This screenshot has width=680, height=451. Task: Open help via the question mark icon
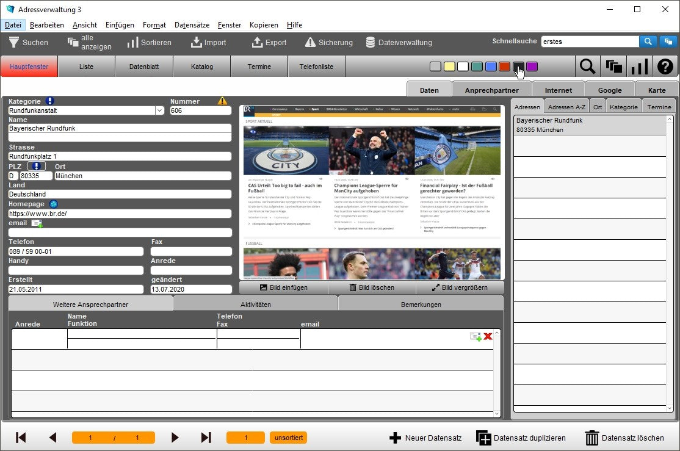(x=665, y=67)
